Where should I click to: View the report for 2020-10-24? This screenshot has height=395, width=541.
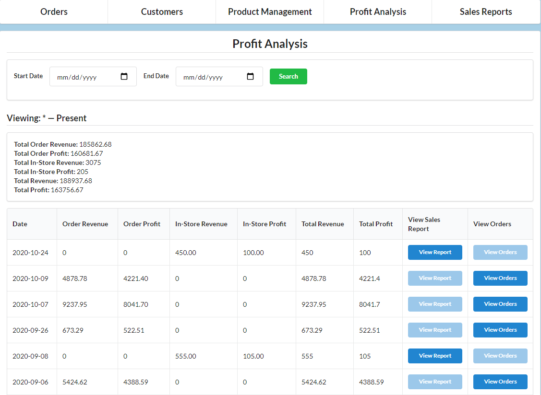click(435, 252)
